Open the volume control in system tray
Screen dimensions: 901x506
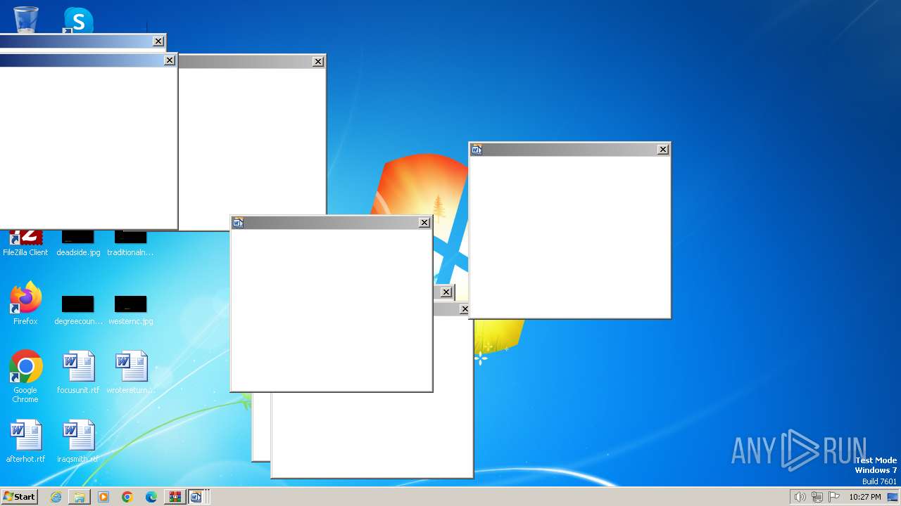[800, 497]
